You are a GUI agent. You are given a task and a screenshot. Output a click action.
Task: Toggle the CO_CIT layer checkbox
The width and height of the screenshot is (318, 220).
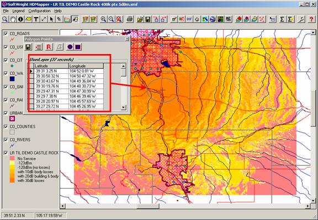[6, 60]
